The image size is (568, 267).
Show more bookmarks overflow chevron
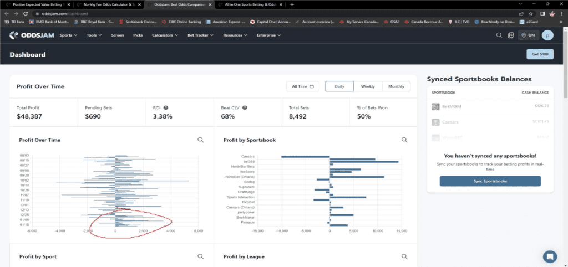[x=561, y=22]
